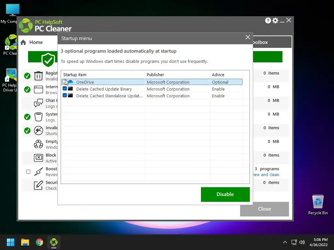
Task: Close the Startup menu dialog
Action: coord(248,37)
